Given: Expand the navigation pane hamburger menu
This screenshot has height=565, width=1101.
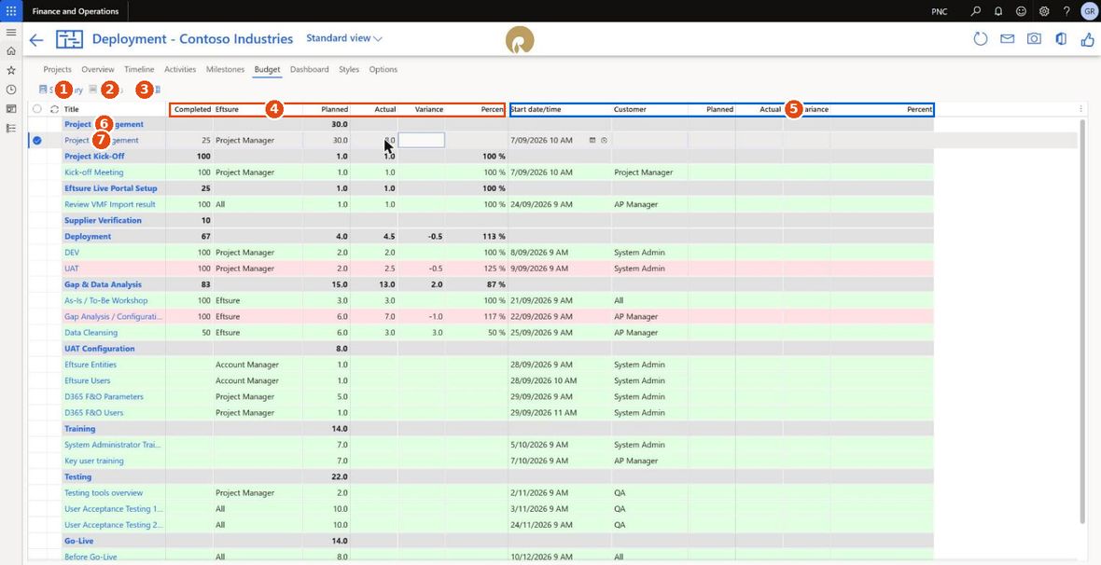Looking at the screenshot, I should tap(10, 33).
